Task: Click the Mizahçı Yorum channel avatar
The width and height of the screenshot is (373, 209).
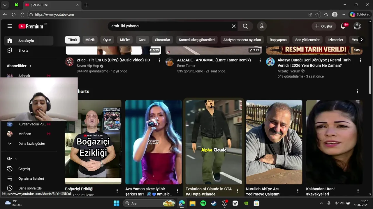Action: tap(270, 62)
